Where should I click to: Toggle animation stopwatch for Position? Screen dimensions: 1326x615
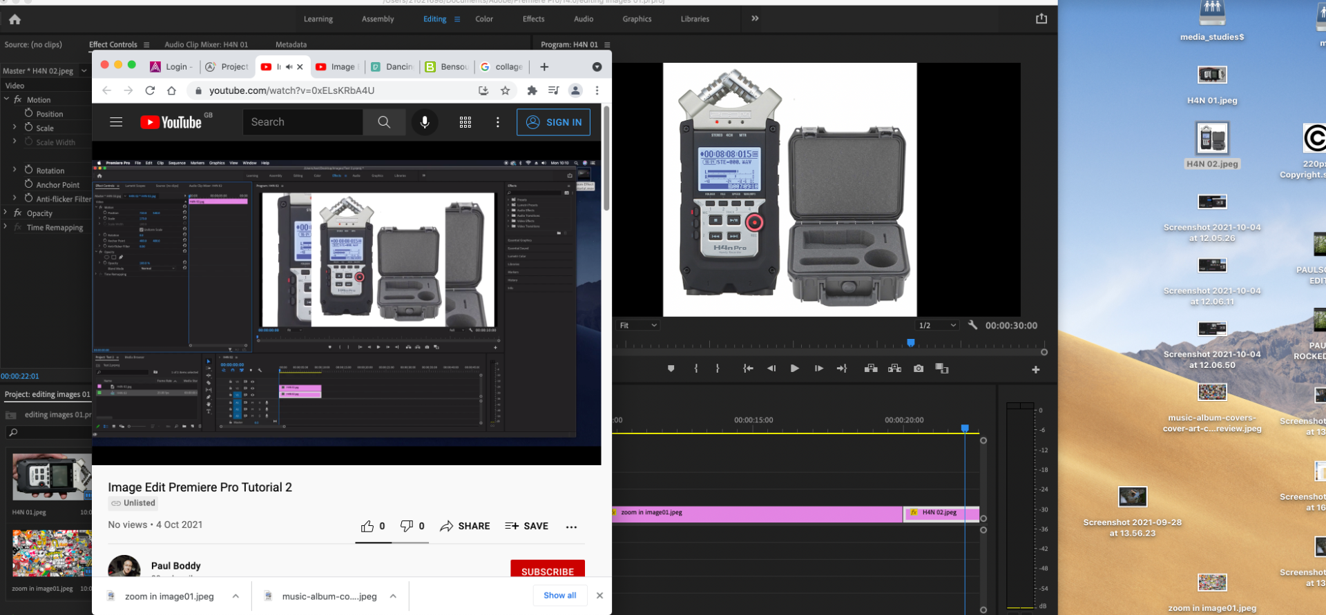[x=29, y=113]
